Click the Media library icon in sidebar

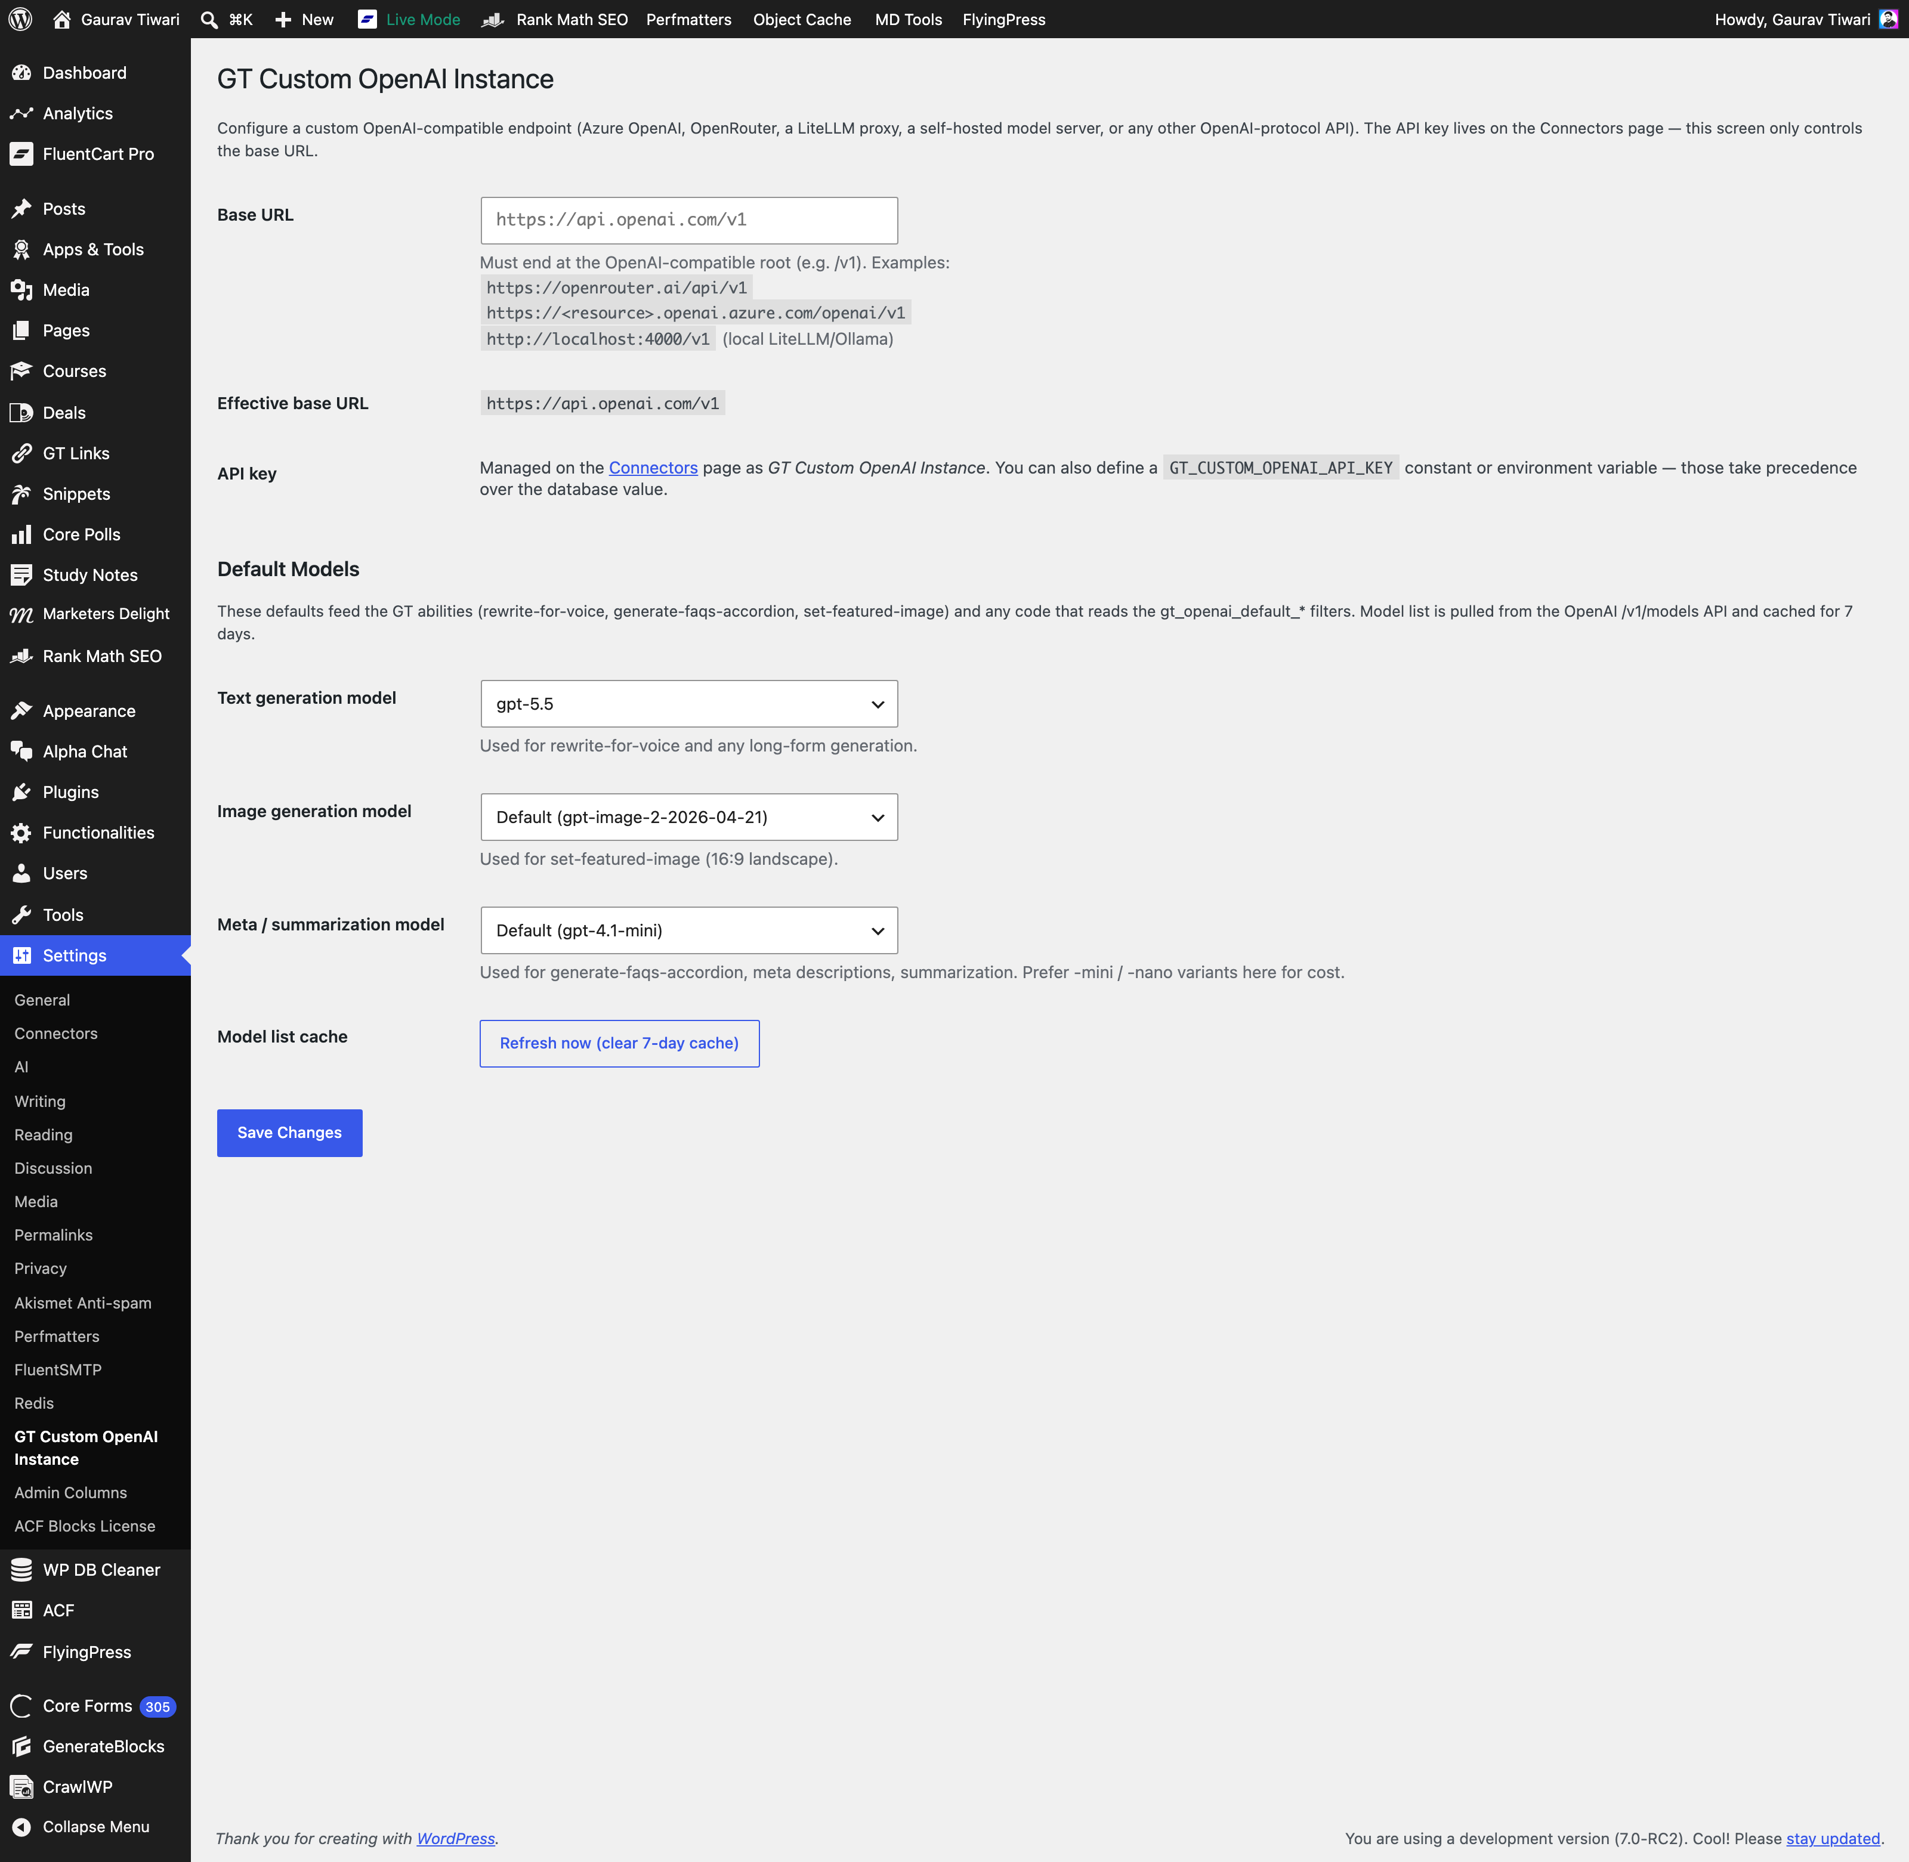click(x=21, y=290)
